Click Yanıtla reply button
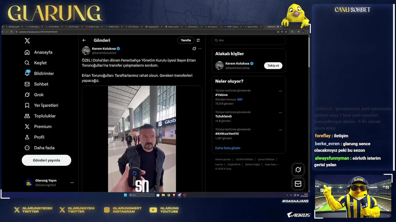This screenshot has width=396, height=222. point(186,40)
